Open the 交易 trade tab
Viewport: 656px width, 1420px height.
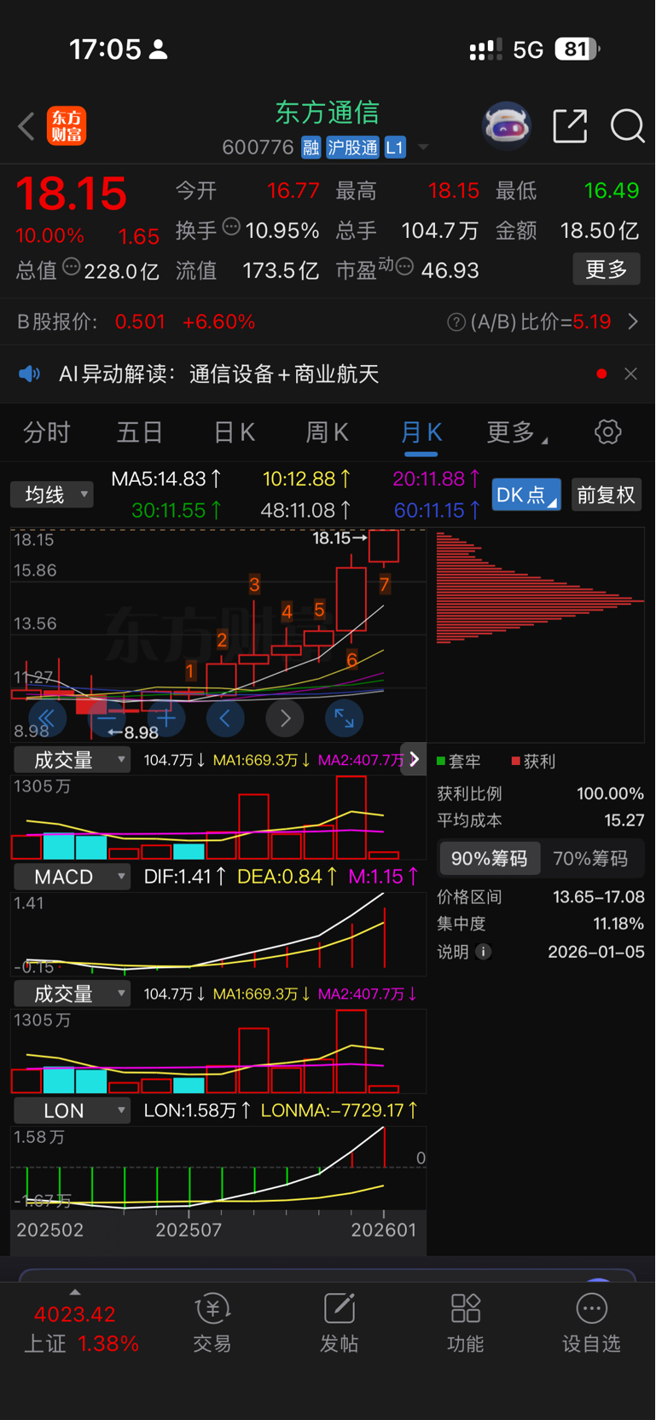pyautogui.click(x=212, y=1324)
